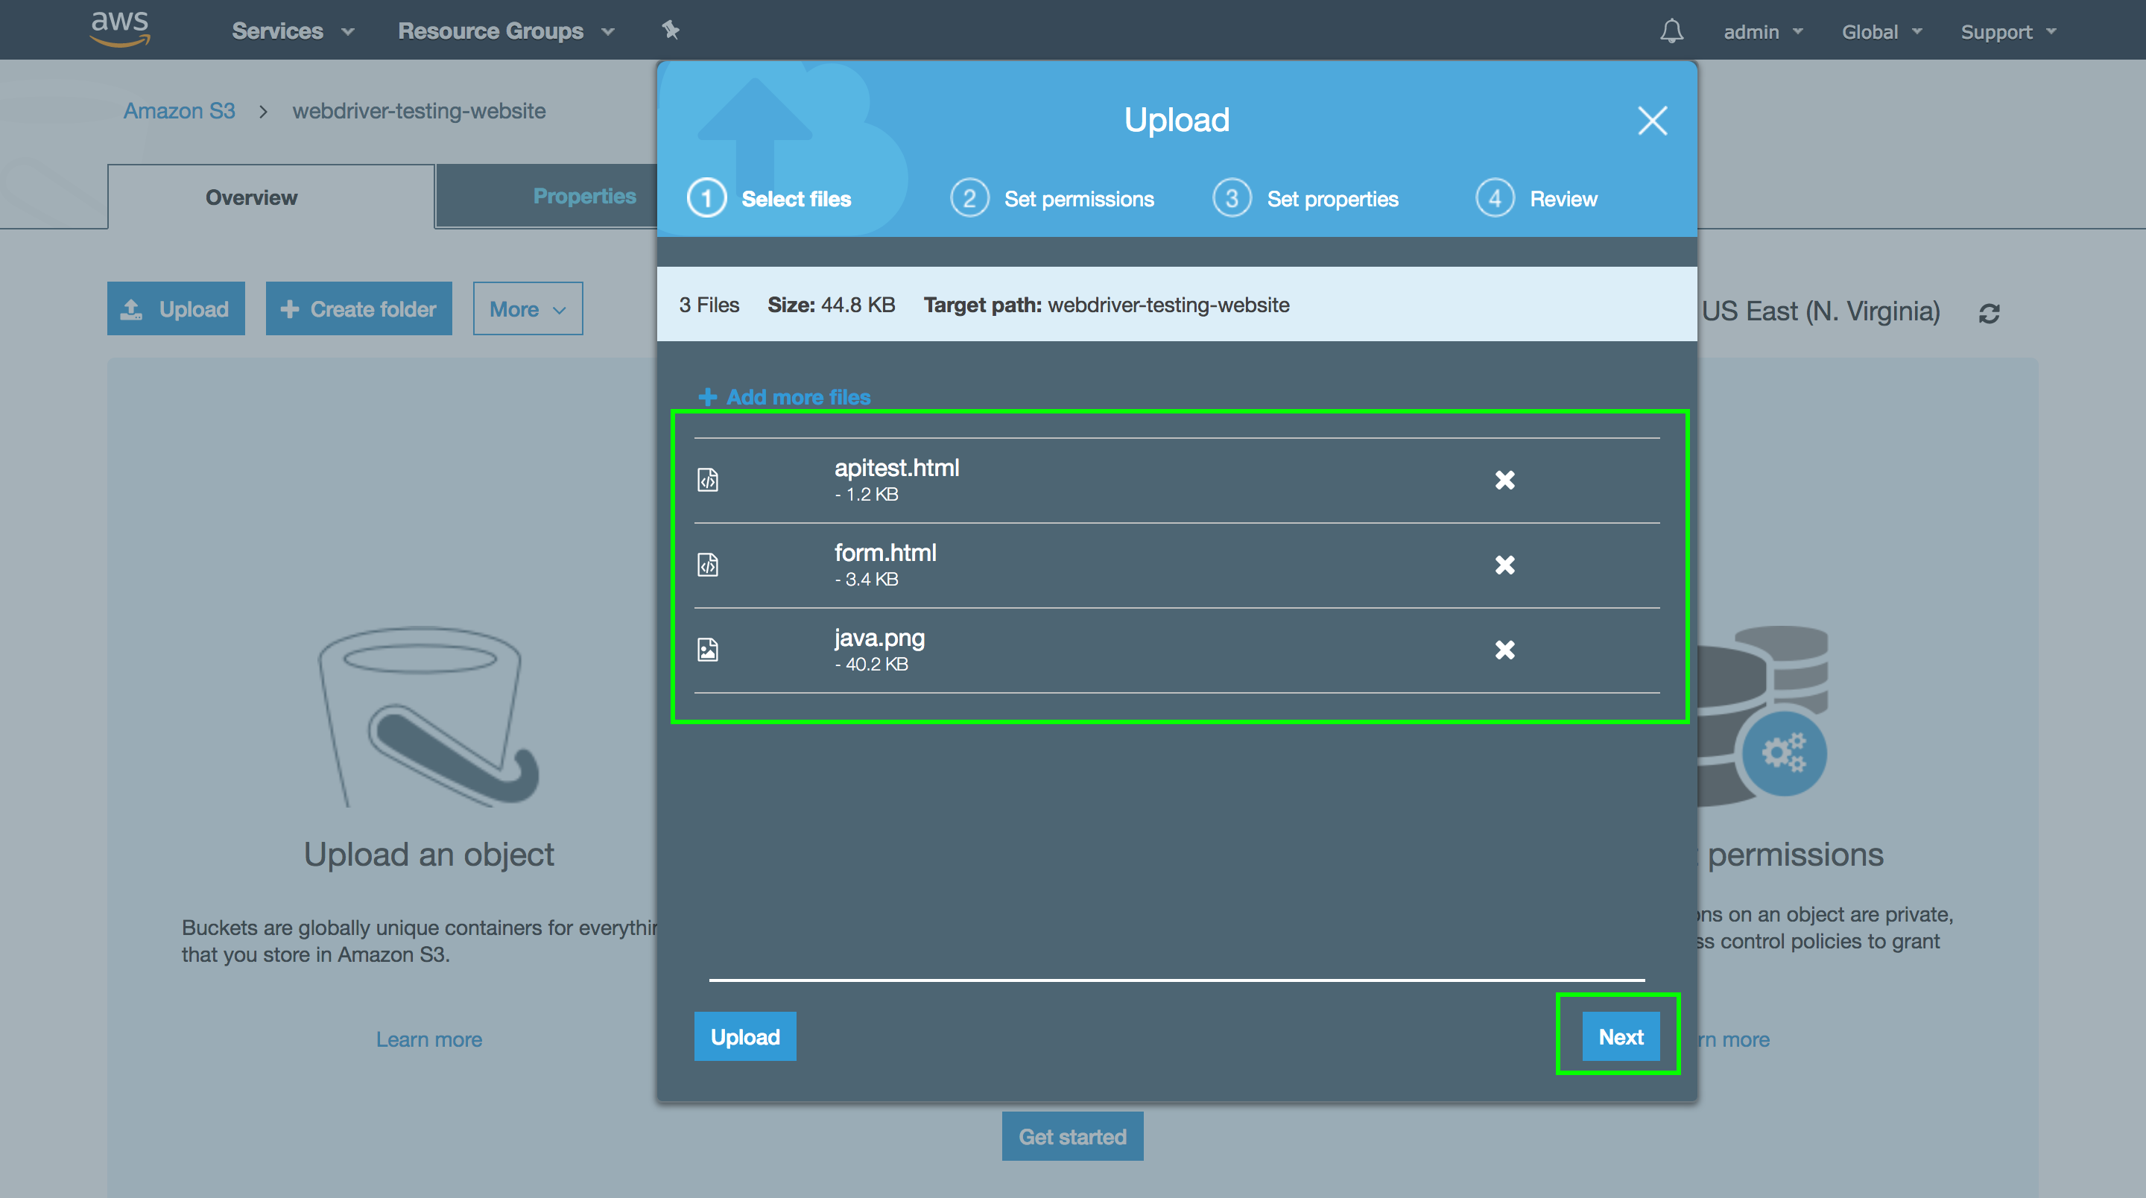Click Next in the upload wizard
Image resolution: width=2146 pixels, height=1198 pixels.
point(1619,1036)
